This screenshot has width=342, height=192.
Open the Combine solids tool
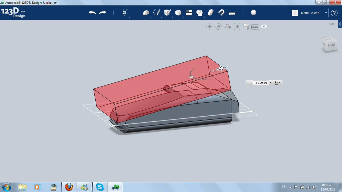[211, 12]
